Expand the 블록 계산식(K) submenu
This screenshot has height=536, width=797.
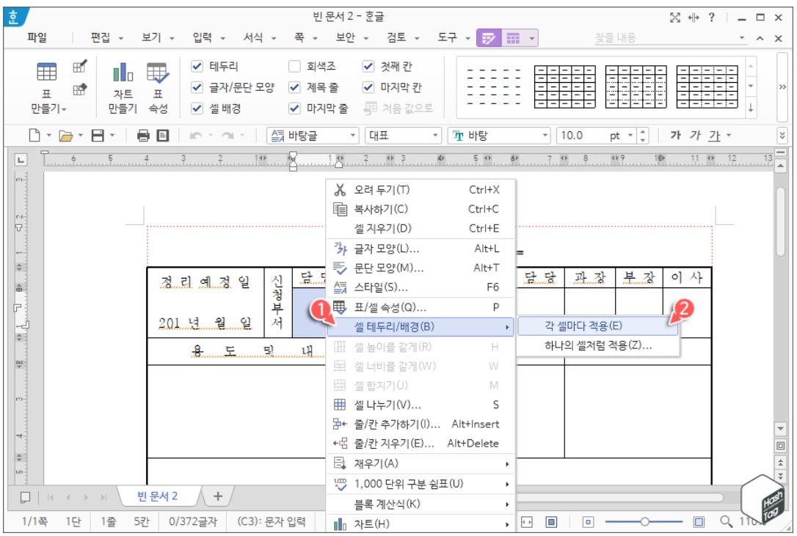click(x=420, y=504)
